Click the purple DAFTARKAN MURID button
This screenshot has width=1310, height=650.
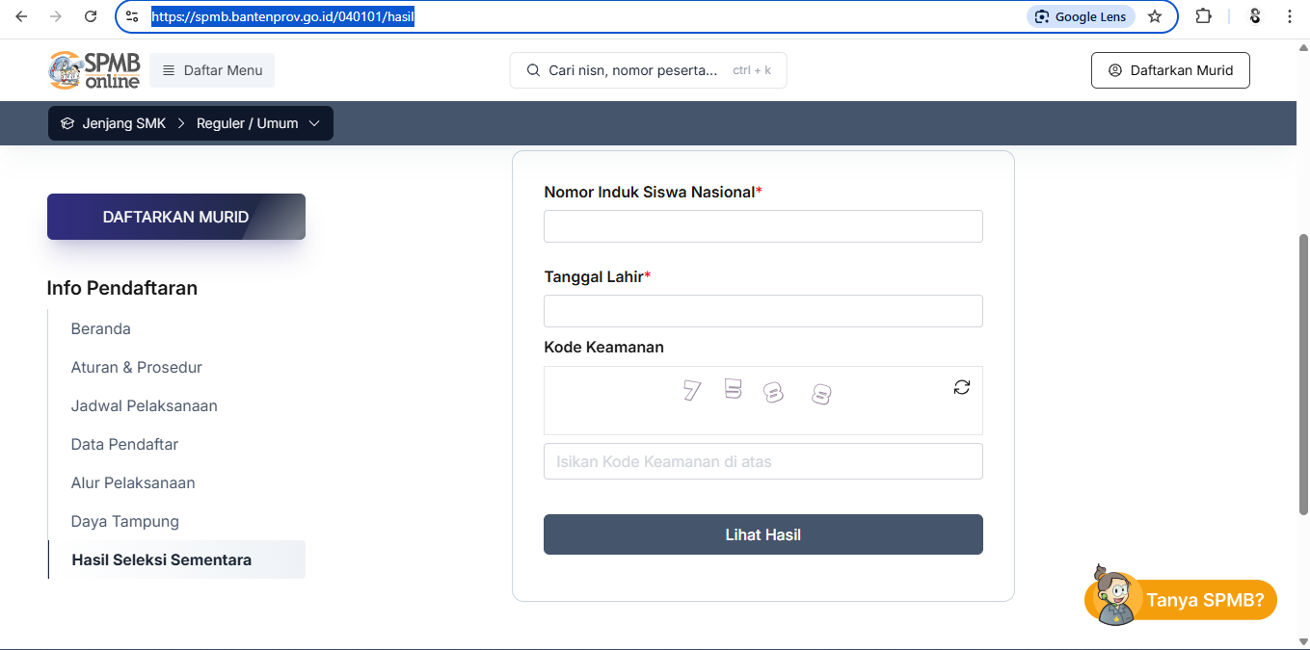click(x=176, y=217)
